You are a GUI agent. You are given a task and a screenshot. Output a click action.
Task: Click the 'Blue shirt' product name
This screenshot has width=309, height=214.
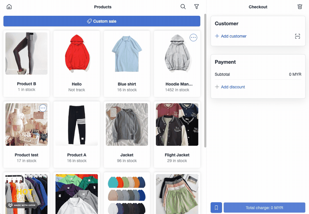coord(127,84)
